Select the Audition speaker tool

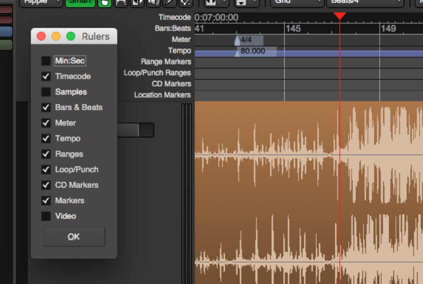(x=153, y=2)
